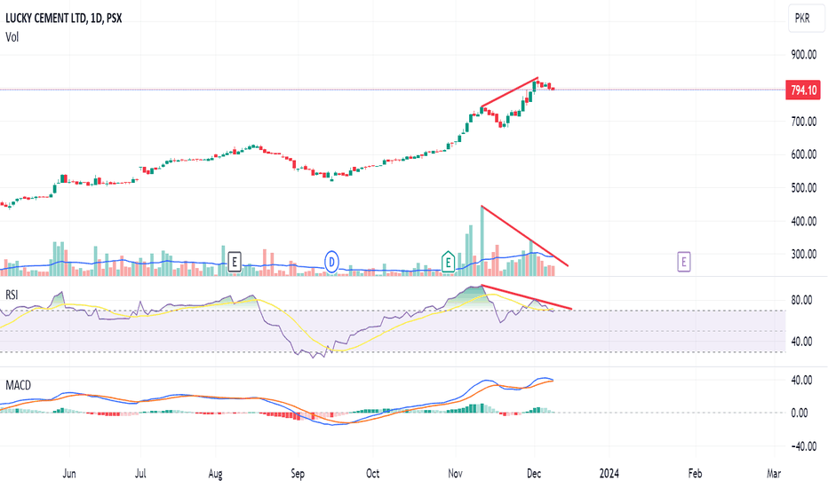Click the 400.00 price axis label
Screen dimensions: 828x488
tap(804, 221)
